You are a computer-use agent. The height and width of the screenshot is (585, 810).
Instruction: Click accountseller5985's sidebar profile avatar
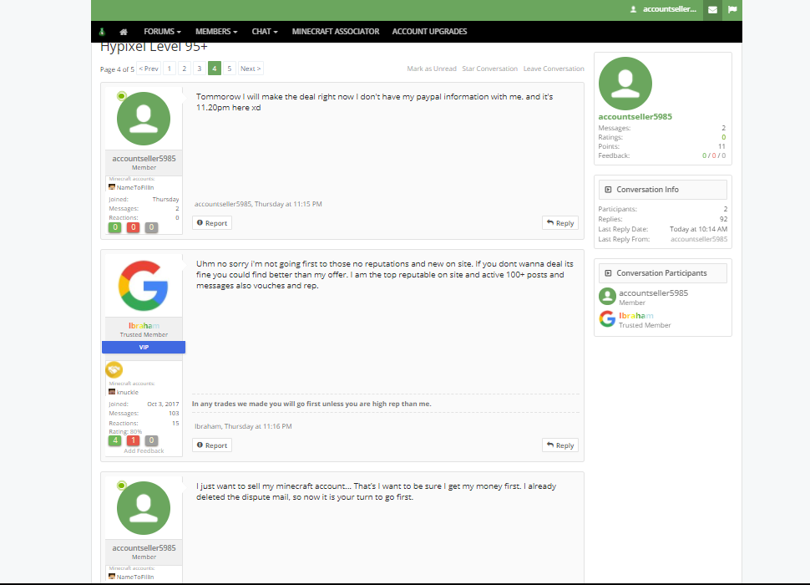pos(625,84)
